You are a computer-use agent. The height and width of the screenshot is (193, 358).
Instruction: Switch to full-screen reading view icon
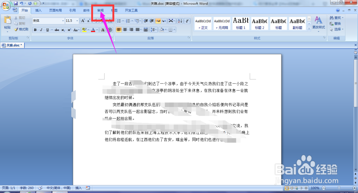click(291, 188)
